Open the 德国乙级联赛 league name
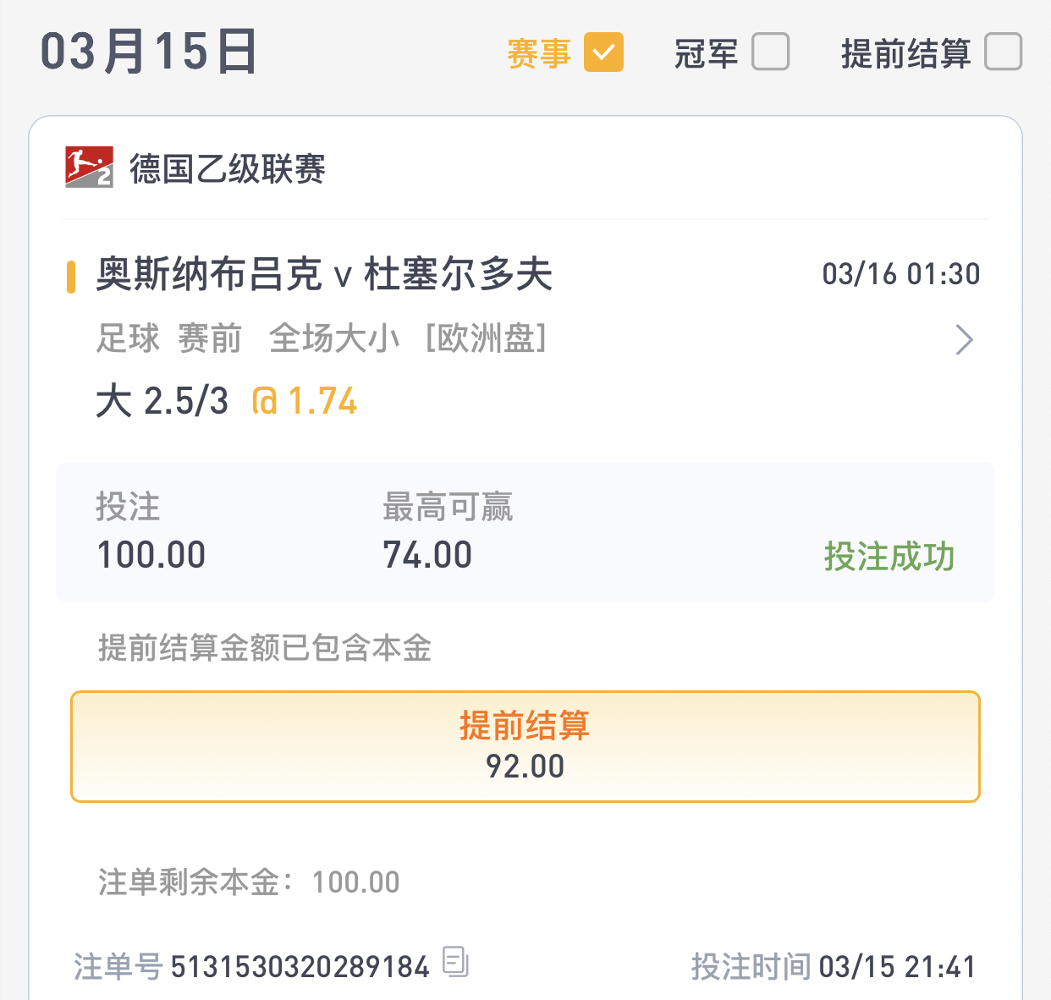The width and height of the screenshot is (1051, 1000). (227, 168)
